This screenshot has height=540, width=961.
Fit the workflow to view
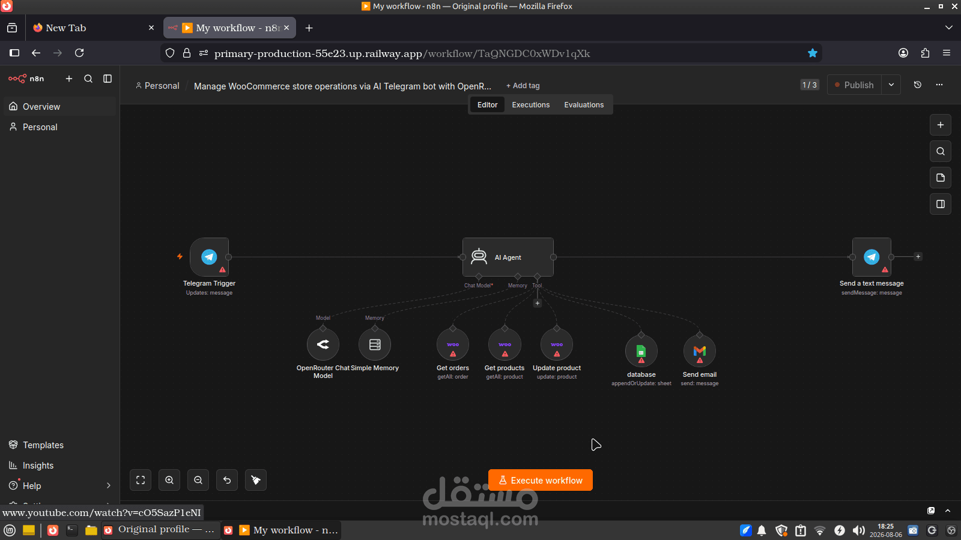pos(141,480)
